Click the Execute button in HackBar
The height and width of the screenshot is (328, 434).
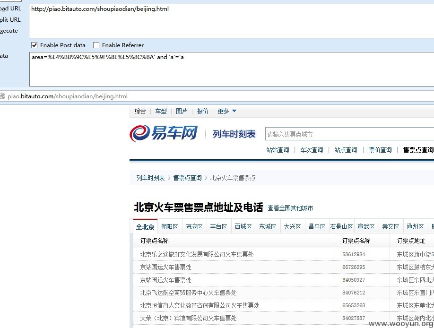[9, 31]
